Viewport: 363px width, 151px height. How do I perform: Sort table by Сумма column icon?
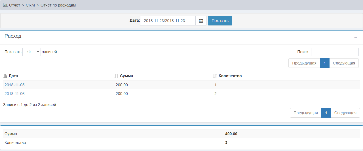coord(116,76)
